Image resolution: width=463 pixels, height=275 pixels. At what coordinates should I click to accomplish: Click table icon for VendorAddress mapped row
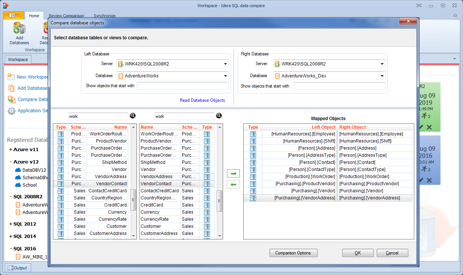[x=253, y=198]
